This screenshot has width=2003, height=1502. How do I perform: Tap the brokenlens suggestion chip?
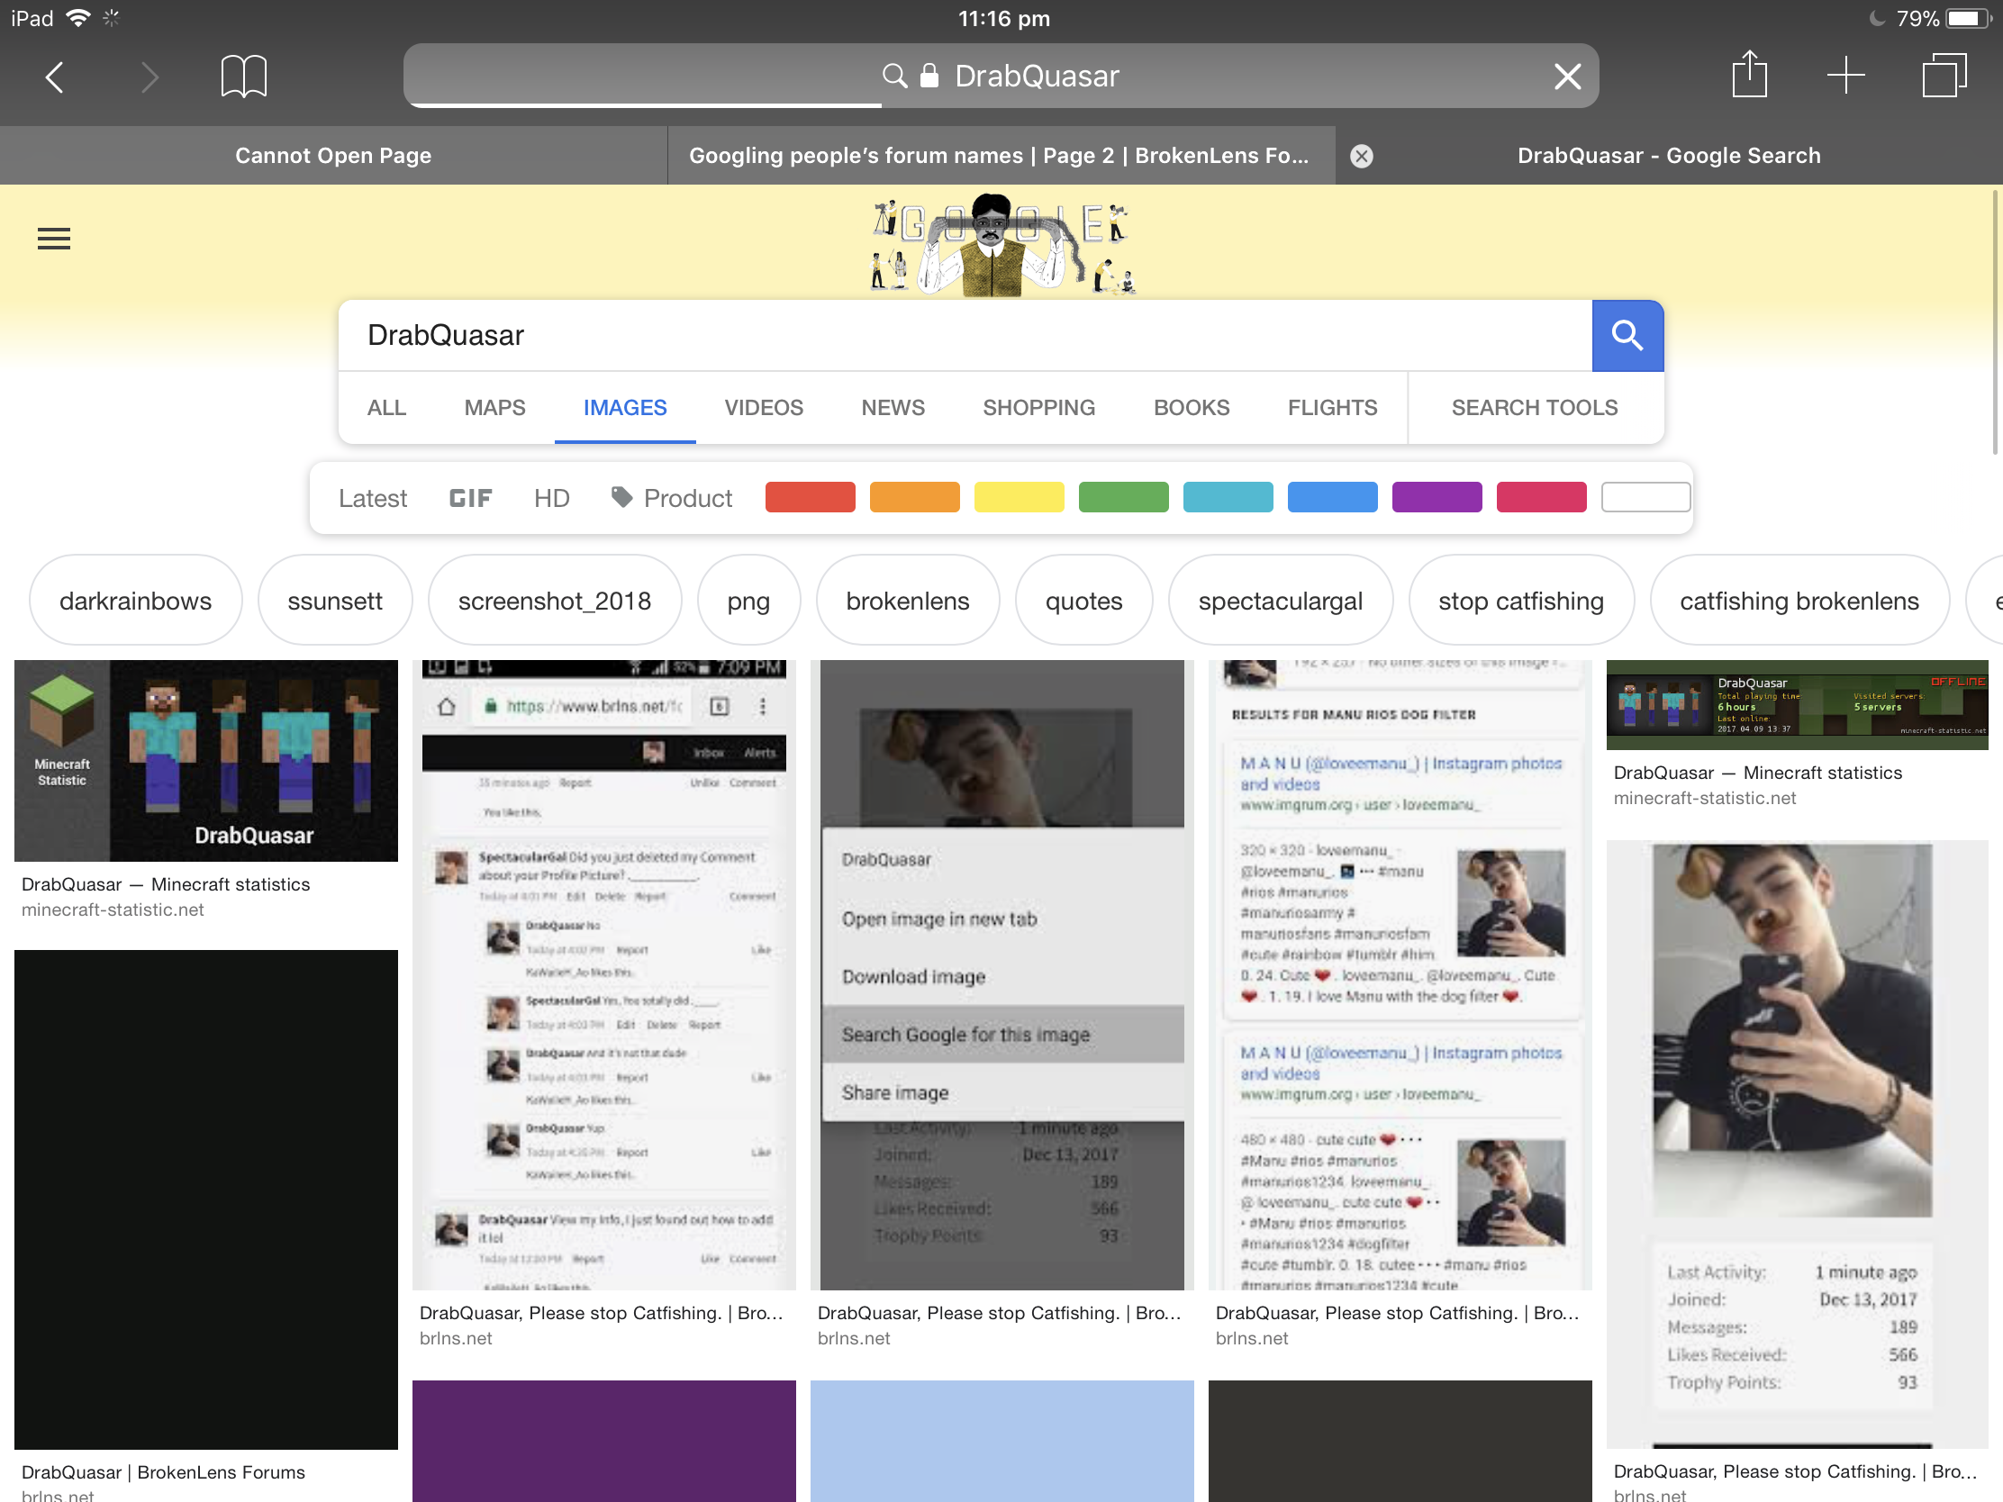point(907,601)
